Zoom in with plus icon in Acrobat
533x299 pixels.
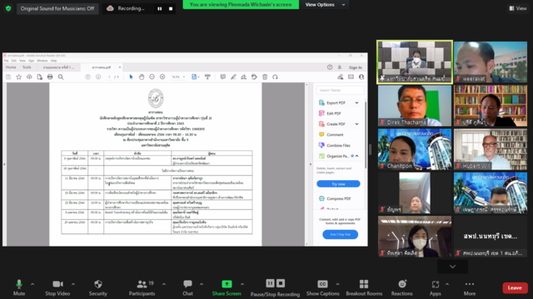[162, 77]
